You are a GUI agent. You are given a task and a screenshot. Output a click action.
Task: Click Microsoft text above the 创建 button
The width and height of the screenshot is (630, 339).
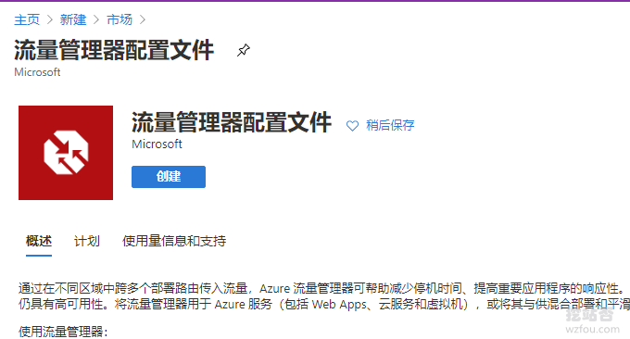coord(157,144)
